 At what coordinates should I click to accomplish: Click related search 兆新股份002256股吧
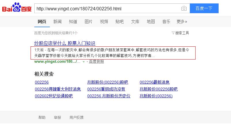(x=158, y=89)
